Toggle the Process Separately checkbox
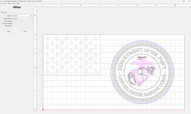Screen dimensions: 191x114 coord(13,23)
